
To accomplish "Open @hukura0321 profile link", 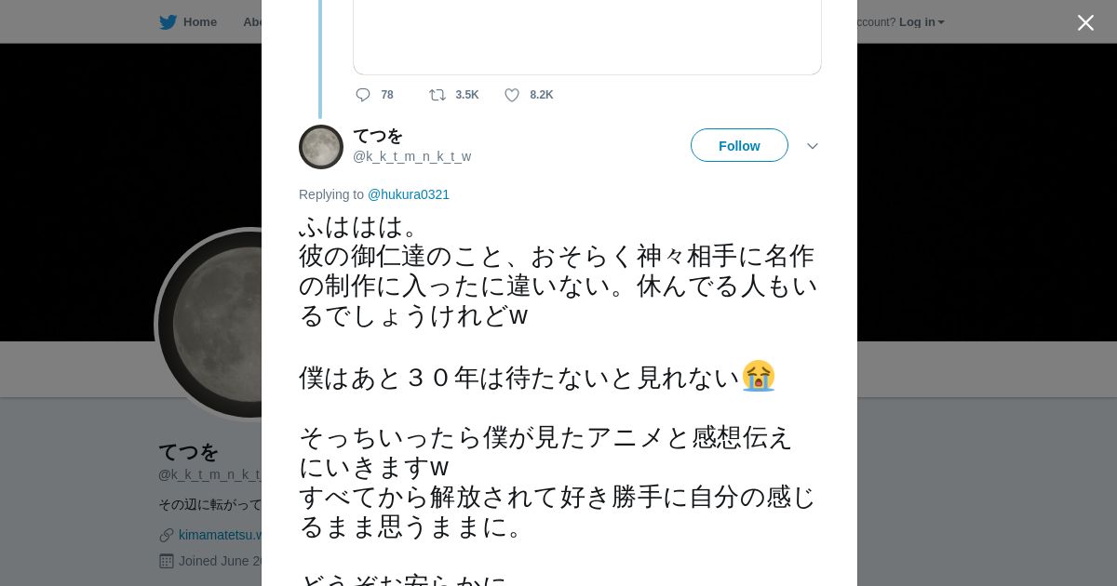I will (409, 194).
